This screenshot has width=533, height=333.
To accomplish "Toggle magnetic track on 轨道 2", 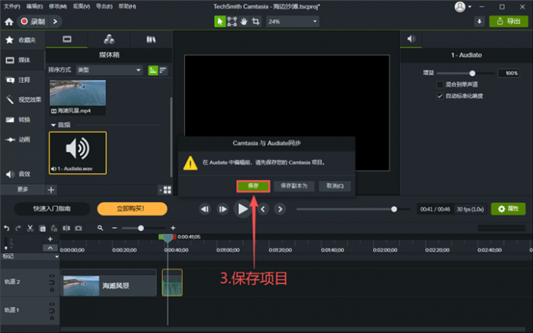I will pyautogui.click(x=52, y=283).
